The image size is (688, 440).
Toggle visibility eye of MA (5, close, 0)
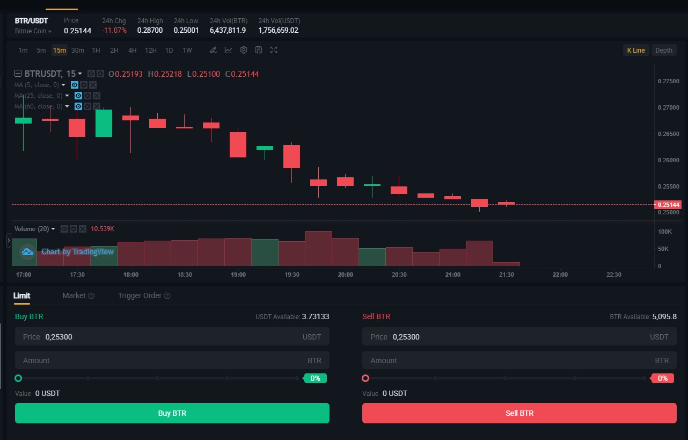click(75, 85)
